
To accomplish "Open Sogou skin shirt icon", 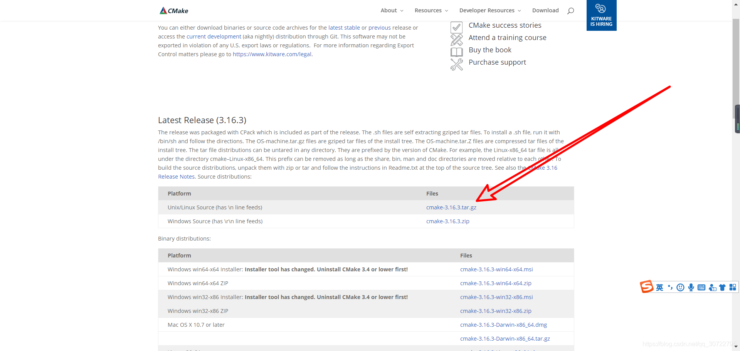I will point(723,287).
